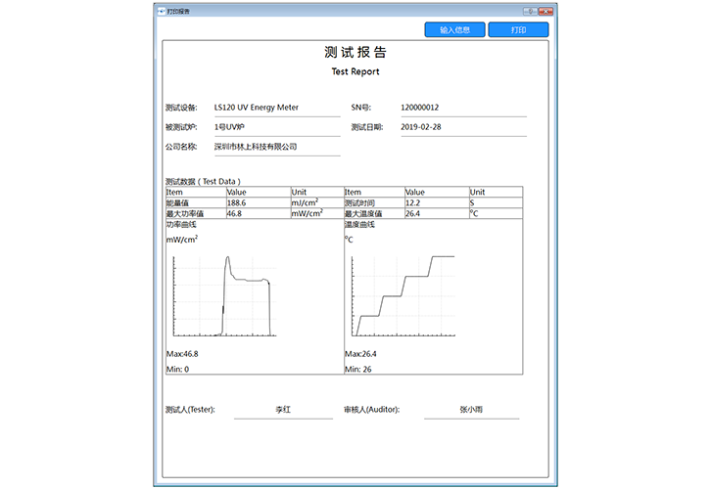Click the temperature curve chart

(x=402, y=294)
